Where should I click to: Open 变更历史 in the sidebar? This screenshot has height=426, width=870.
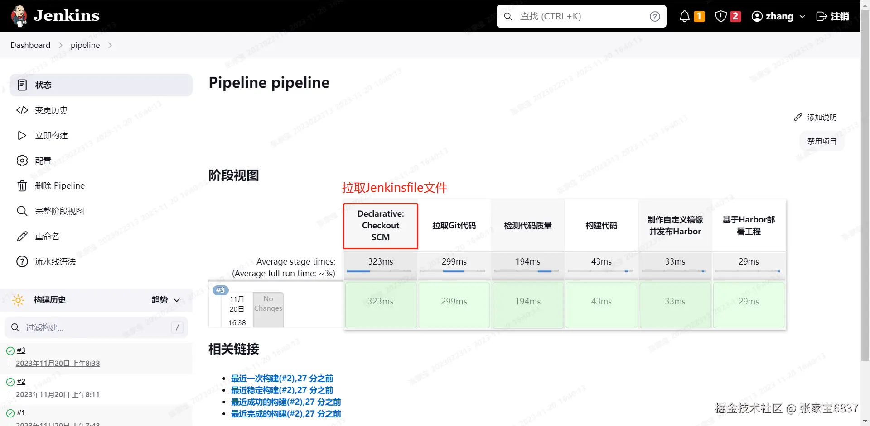coord(101,110)
